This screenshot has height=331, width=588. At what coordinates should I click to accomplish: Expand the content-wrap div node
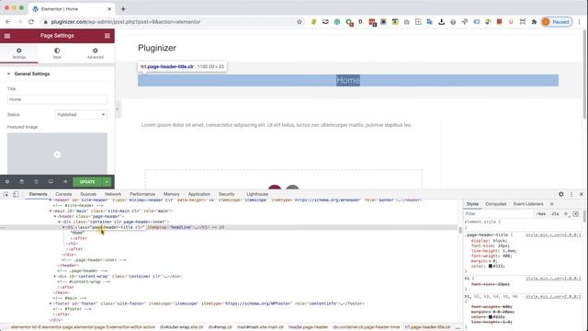tap(55, 276)
